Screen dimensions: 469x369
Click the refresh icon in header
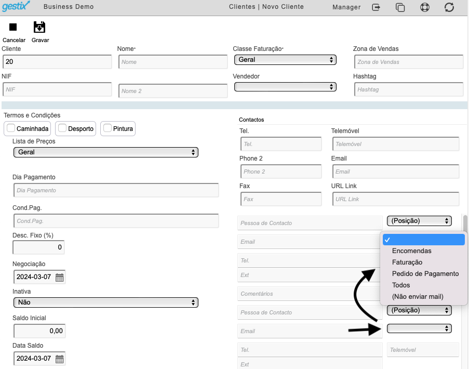pyautogui.click(x=449, y=7)
